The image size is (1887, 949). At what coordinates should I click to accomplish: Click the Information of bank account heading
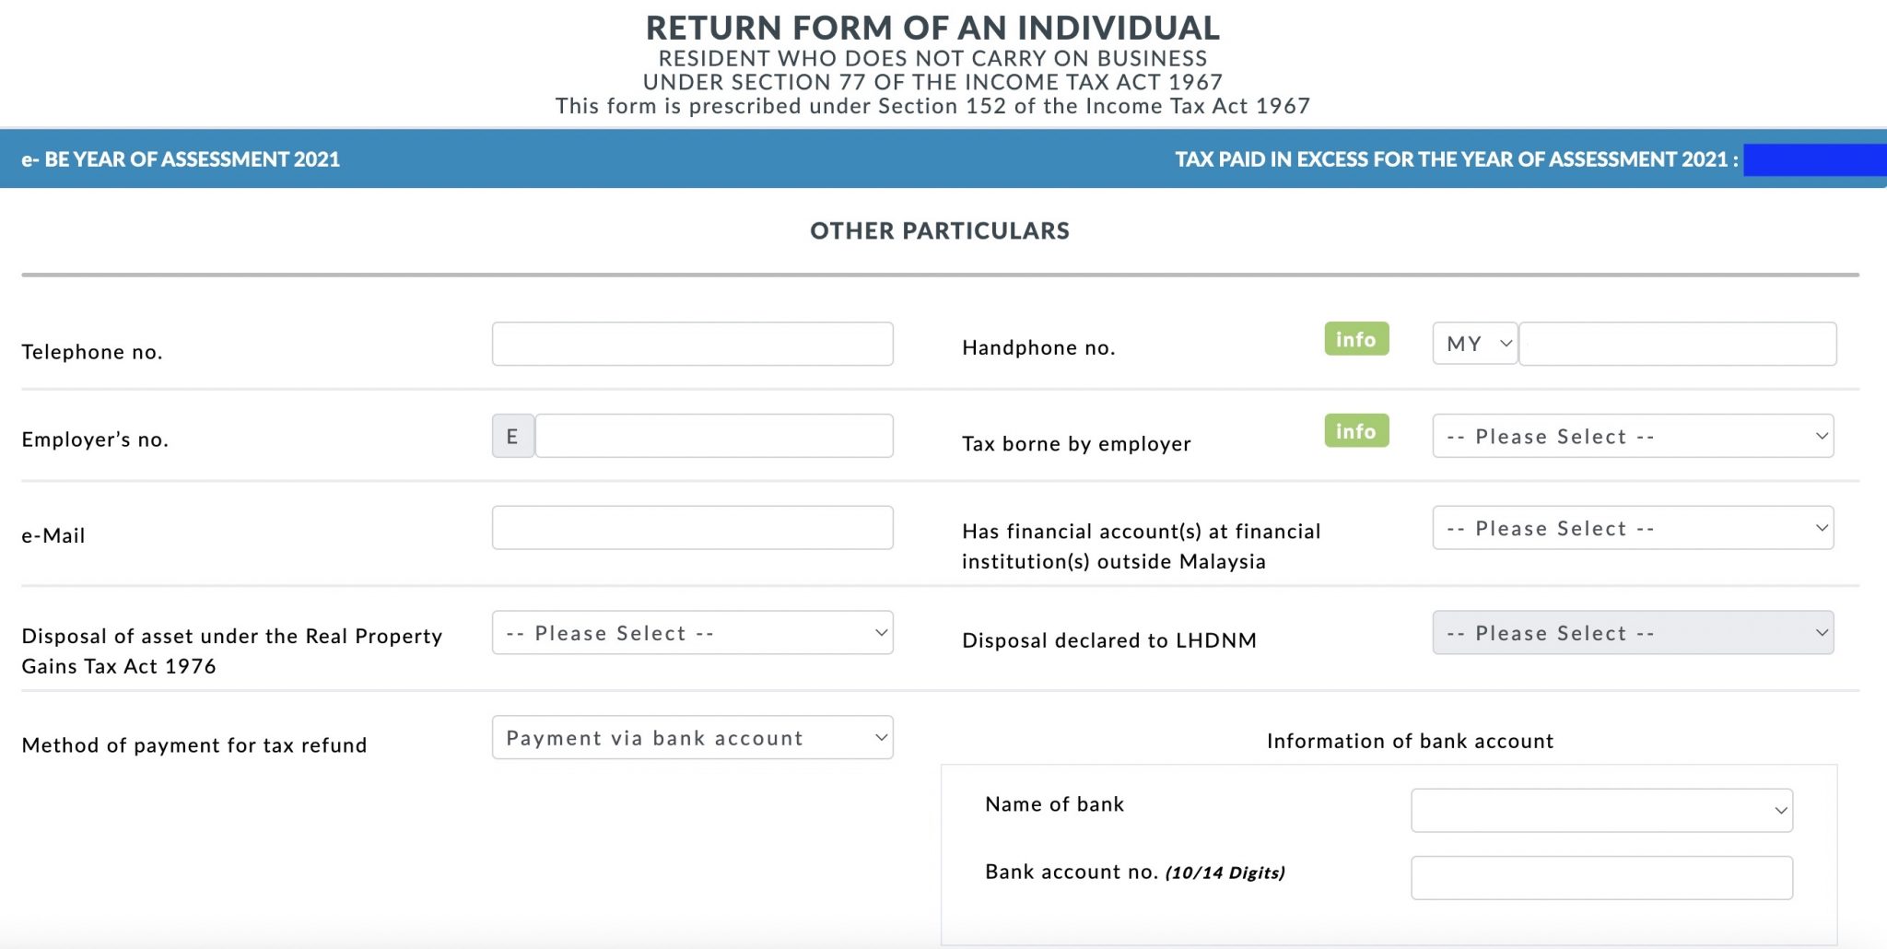pyautogui.click(x=1410, y=740)
